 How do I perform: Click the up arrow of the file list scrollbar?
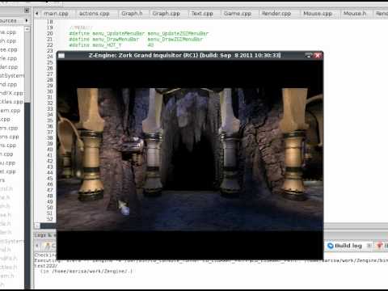click(x=27, y=28)
